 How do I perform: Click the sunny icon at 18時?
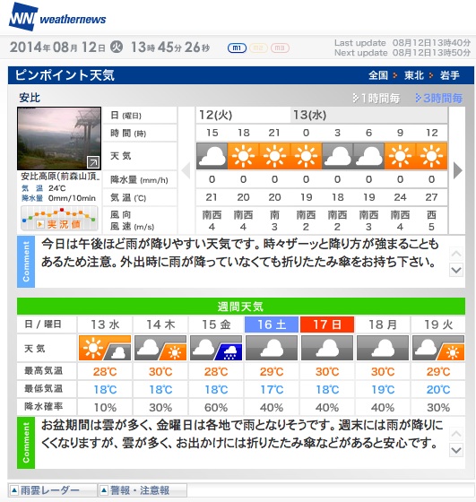coord(243,156)
